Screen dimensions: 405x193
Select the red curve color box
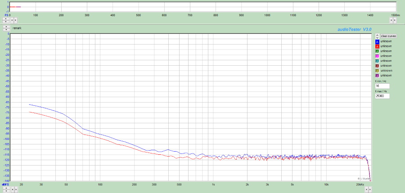[377, 46]
